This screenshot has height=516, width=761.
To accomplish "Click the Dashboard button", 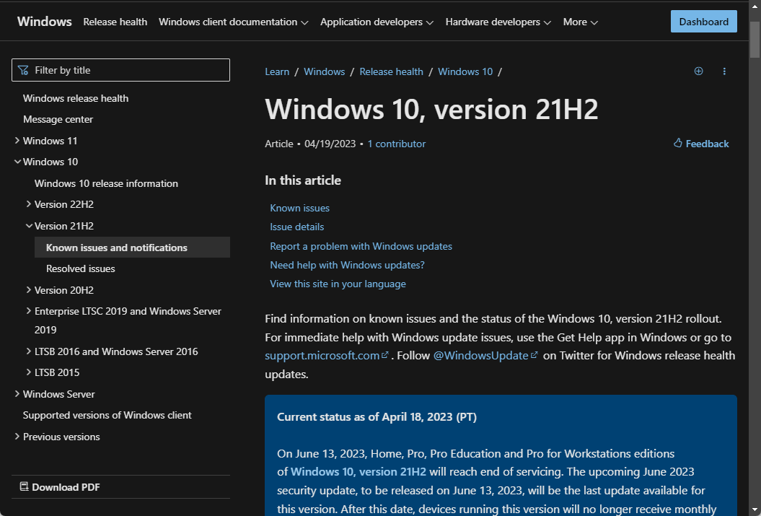I will pyautogui.click(x=703, y=21).
